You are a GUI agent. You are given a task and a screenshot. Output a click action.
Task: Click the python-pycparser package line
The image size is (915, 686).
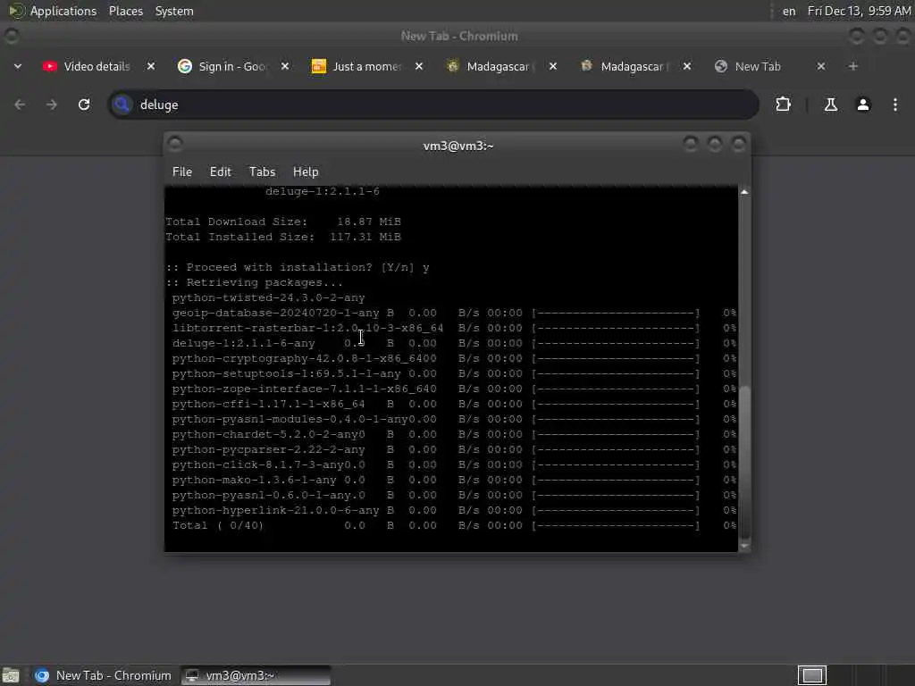pyautogui.click(x=453, y=449)
